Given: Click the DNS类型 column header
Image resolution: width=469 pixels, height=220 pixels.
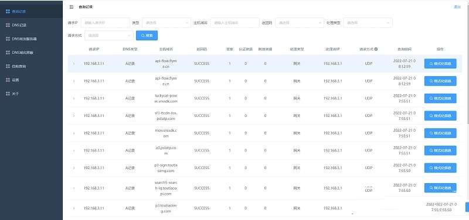Looking at the screenshot, I should pos(130,49).
